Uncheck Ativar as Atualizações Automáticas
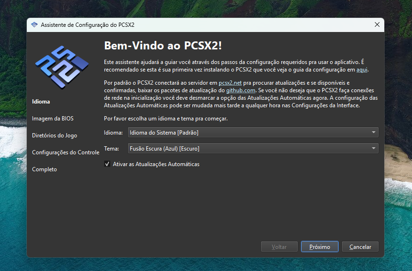 click(107, 164)
